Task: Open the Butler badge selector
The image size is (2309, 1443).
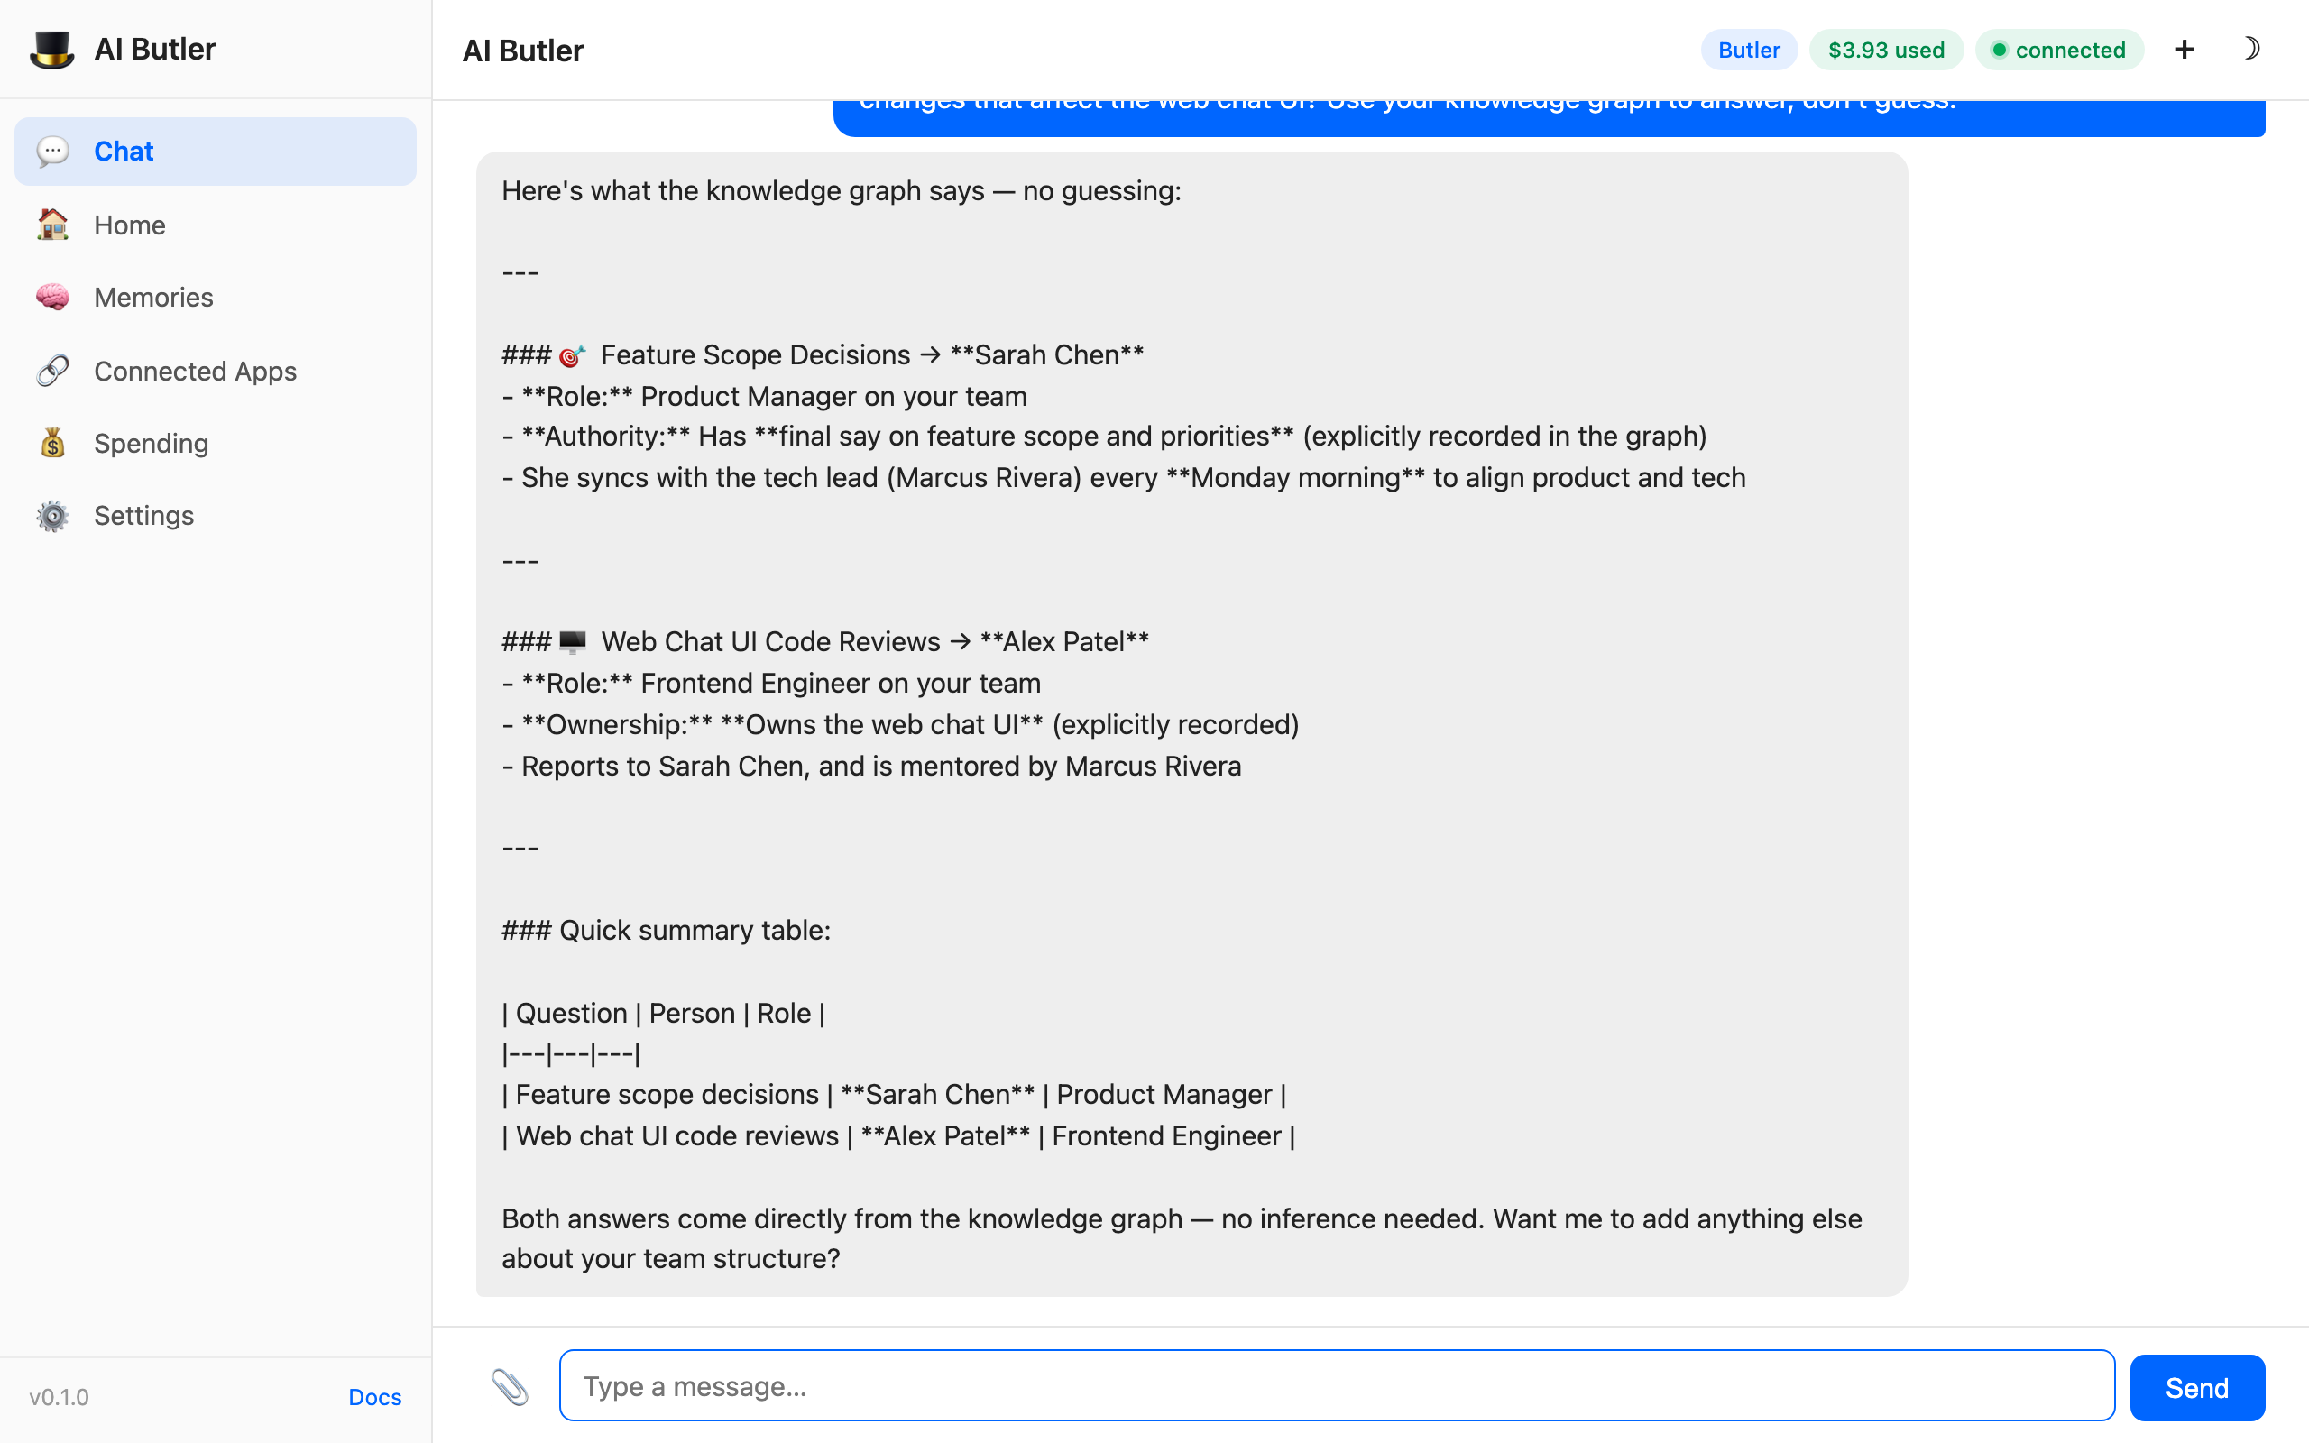Action: [1747, 50]
